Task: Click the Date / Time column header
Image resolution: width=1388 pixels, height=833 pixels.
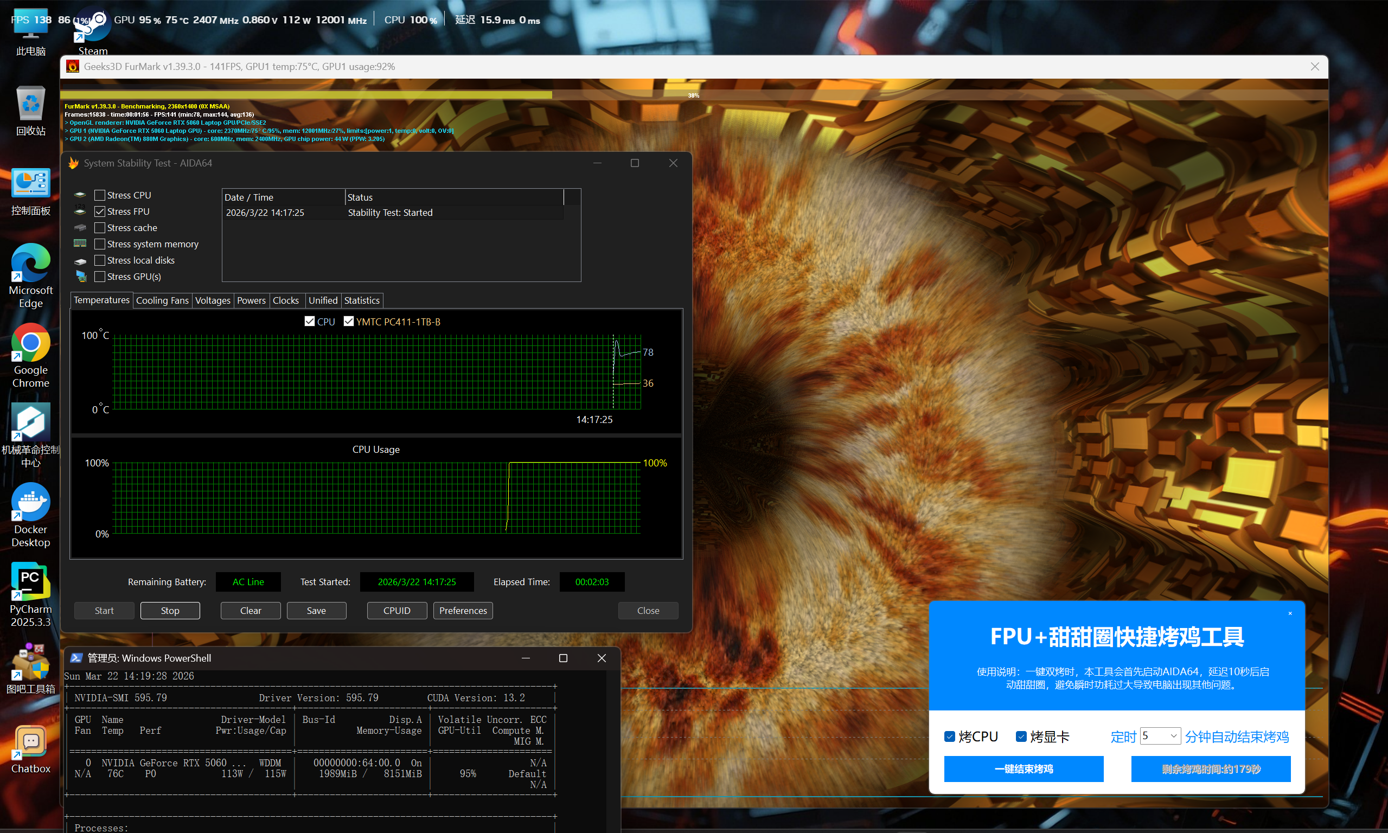Action: click(x=284, y=197)
